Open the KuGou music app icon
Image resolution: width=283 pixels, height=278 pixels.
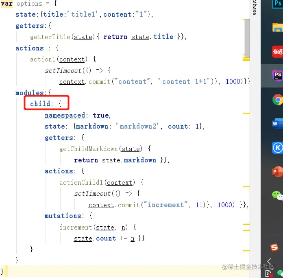pos(278,148)
